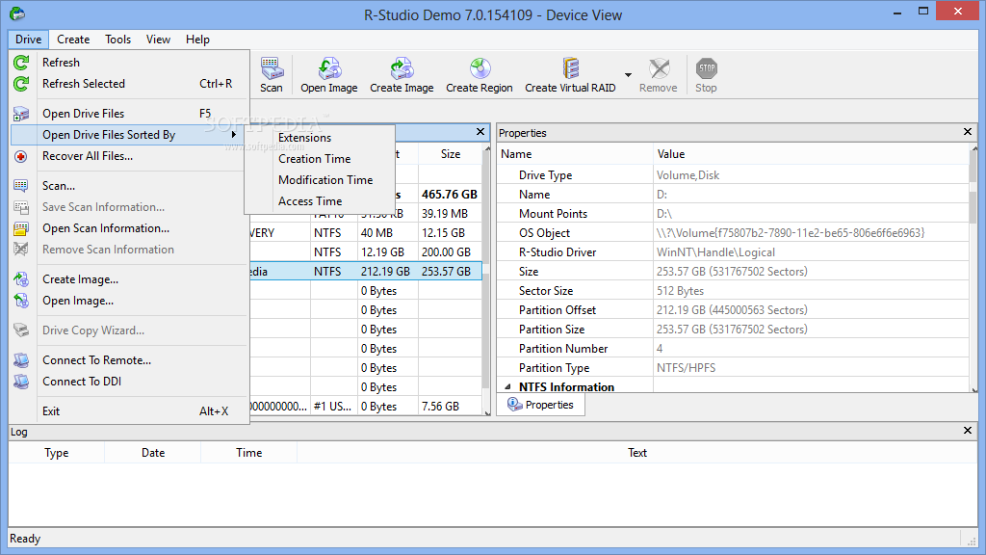The image size is (986, 555).
Task: Click the Size column header in device list
Action: [451, 154]
